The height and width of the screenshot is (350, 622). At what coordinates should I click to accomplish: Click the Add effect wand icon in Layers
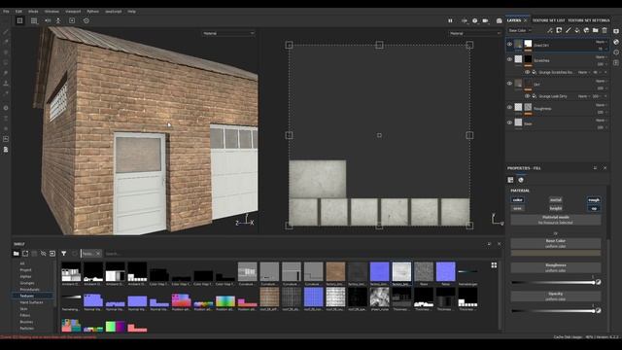[x=550, y=30]
